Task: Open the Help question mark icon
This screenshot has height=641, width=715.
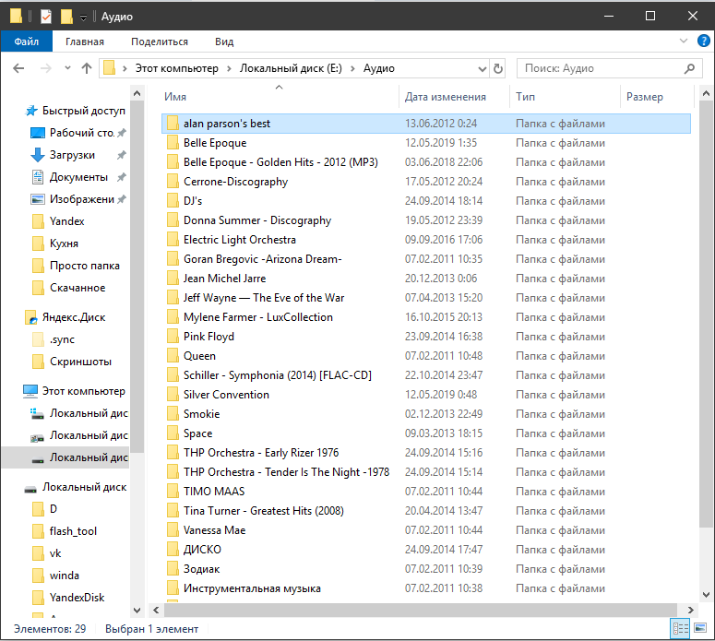Action: click(704, 41)
